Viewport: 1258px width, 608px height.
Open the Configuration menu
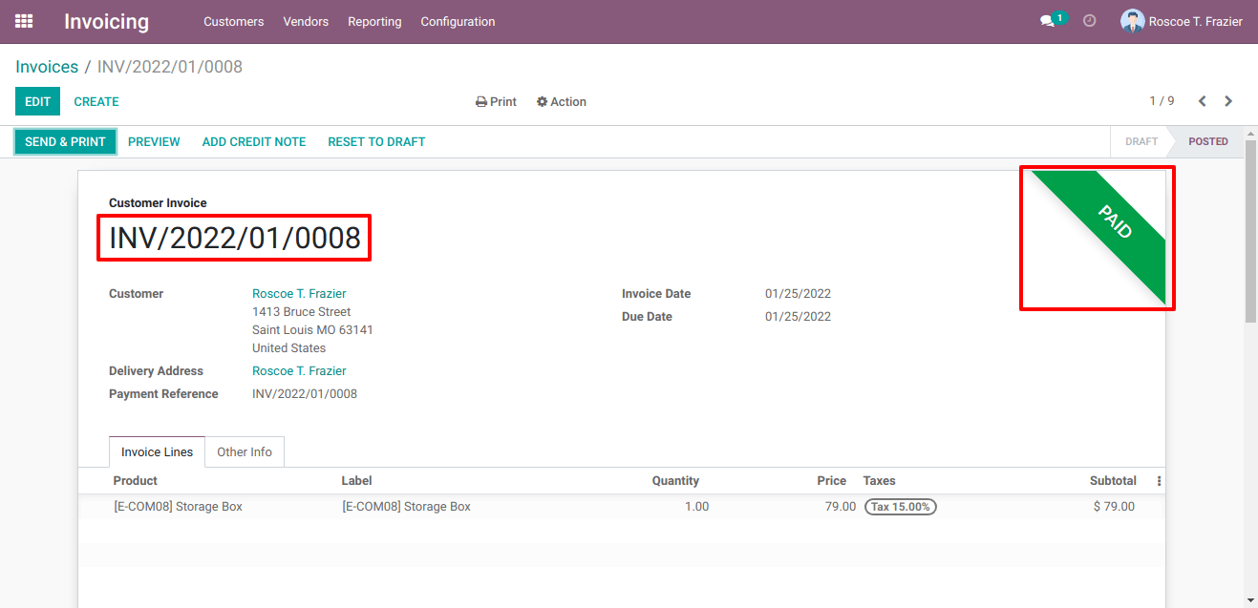(x=458, y=21)
